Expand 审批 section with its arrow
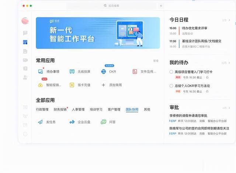The width and height of the screenshot is (236, 173). (229, 108)
